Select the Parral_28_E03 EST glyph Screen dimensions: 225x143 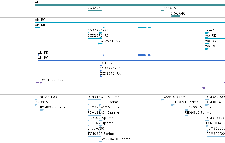(x=36, y=99)
